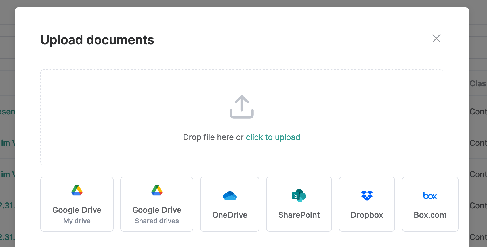
Task: Select Dropbox as upload source
Action: click(367, 204)
